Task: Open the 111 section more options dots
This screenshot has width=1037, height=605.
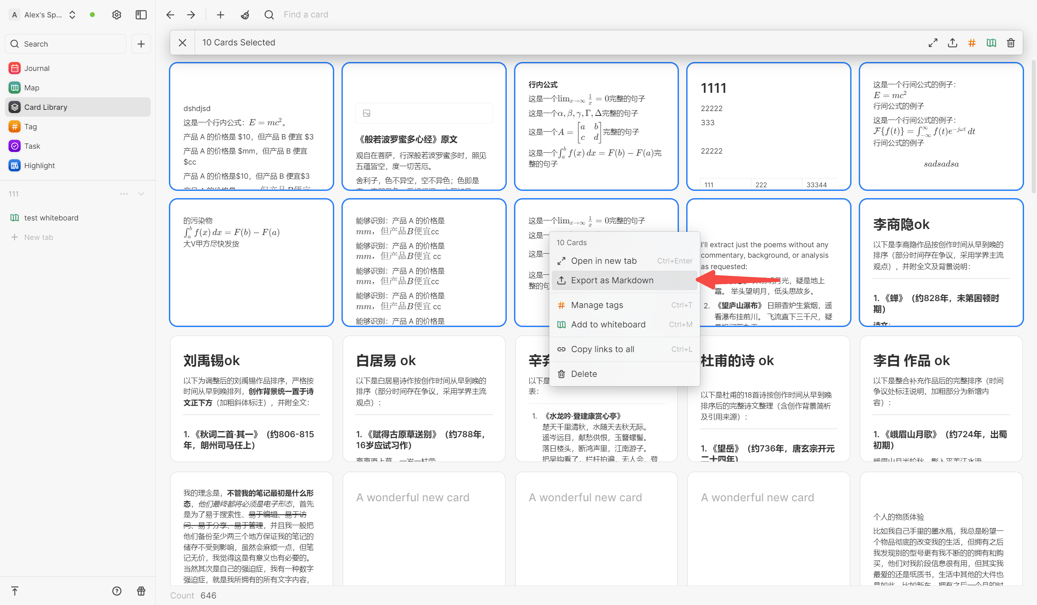Action: [124, 194]
